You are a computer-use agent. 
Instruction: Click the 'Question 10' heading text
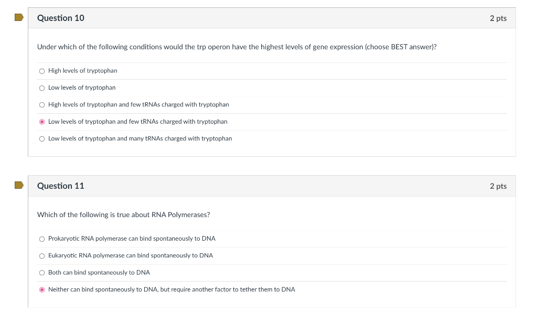coord(61,18)
